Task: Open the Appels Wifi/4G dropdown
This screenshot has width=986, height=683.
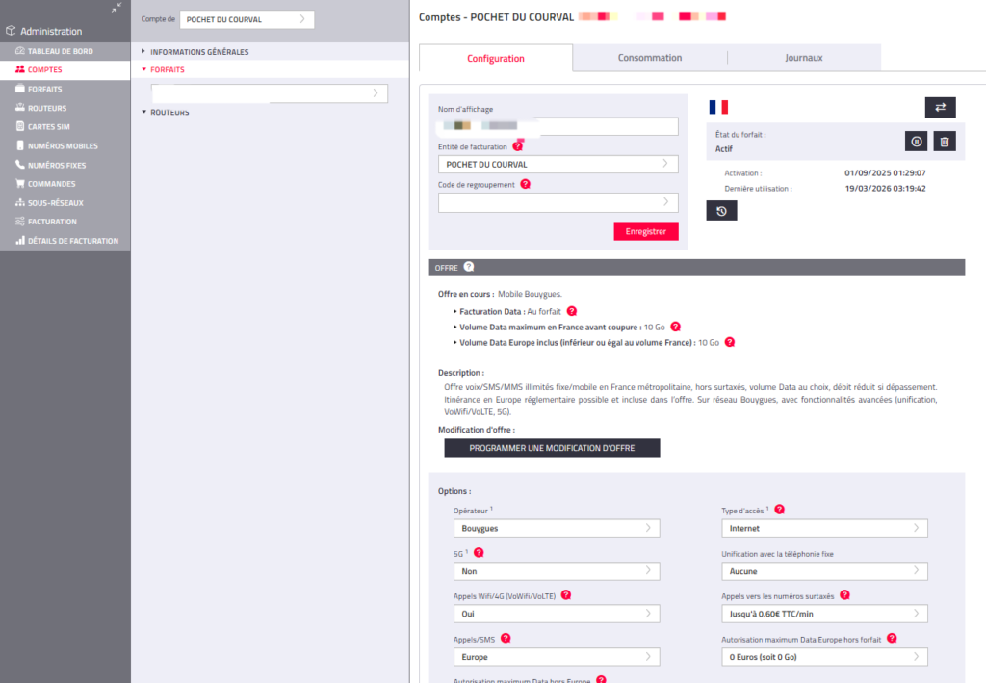Action: pyautogui.click(x=557, y=614)
